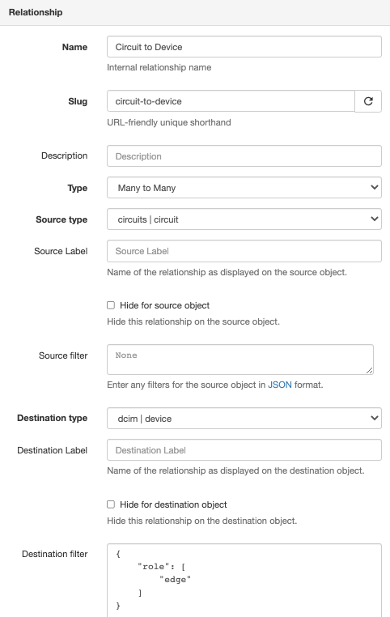Open the Destination type dropdown

[x=244, y=419]
